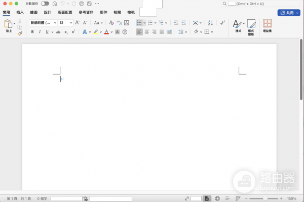Decrease paragraph indent
Screen dimensions: 304x202
[176, 23]
